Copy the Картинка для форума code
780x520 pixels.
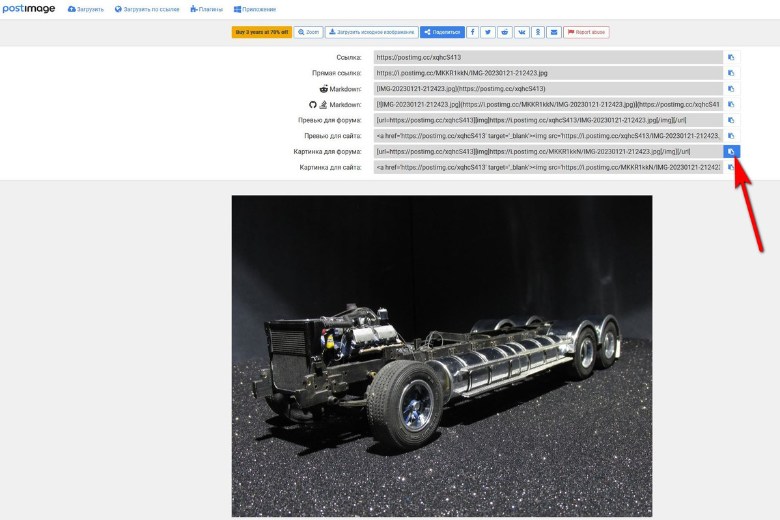(731, 151)
